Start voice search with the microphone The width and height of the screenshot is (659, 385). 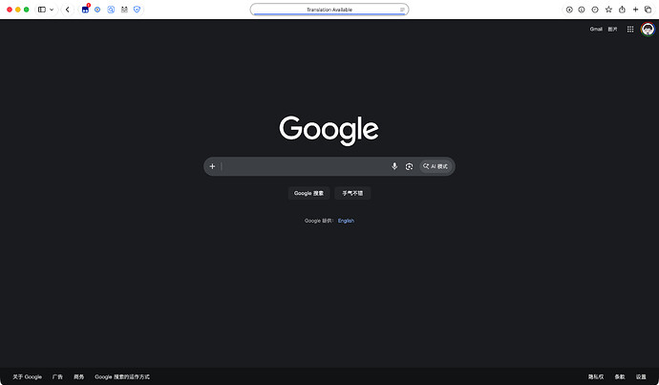(x=394, y=166)
